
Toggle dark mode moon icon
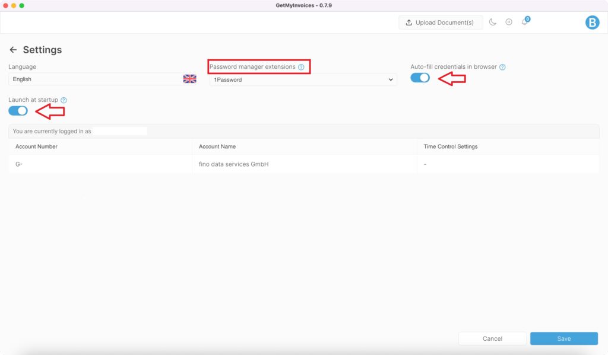coord(492,22)
